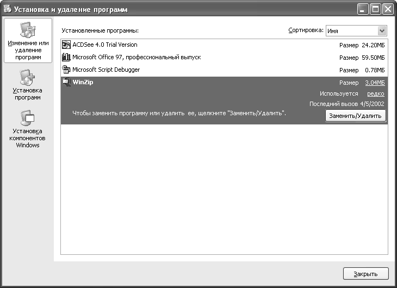
Task: Select the WinZip program name
Action: click(83, 82)
